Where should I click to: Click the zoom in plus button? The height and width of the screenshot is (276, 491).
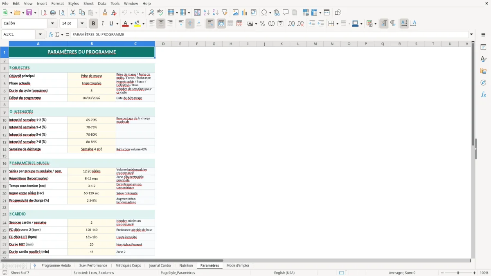pos(475,273)
